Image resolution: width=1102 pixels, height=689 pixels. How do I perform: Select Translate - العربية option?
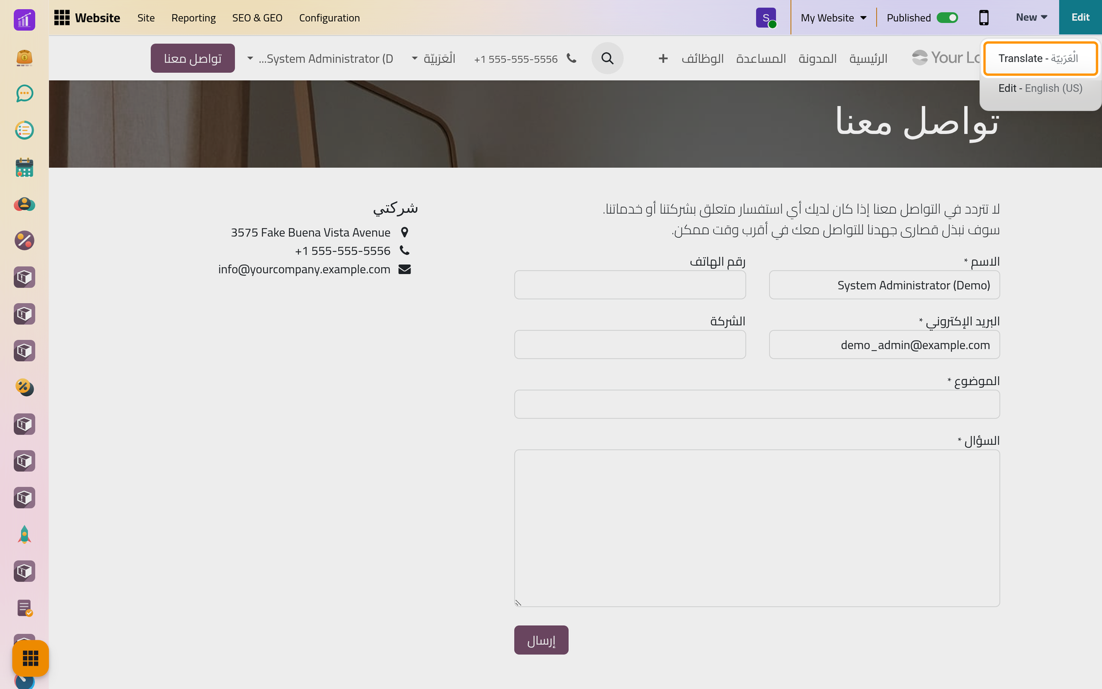(1041, 58)
